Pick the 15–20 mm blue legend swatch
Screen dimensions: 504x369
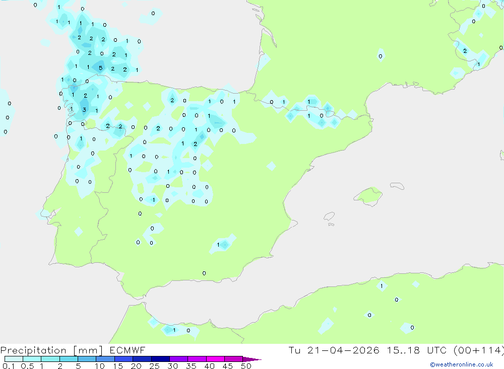coord(124,359)
